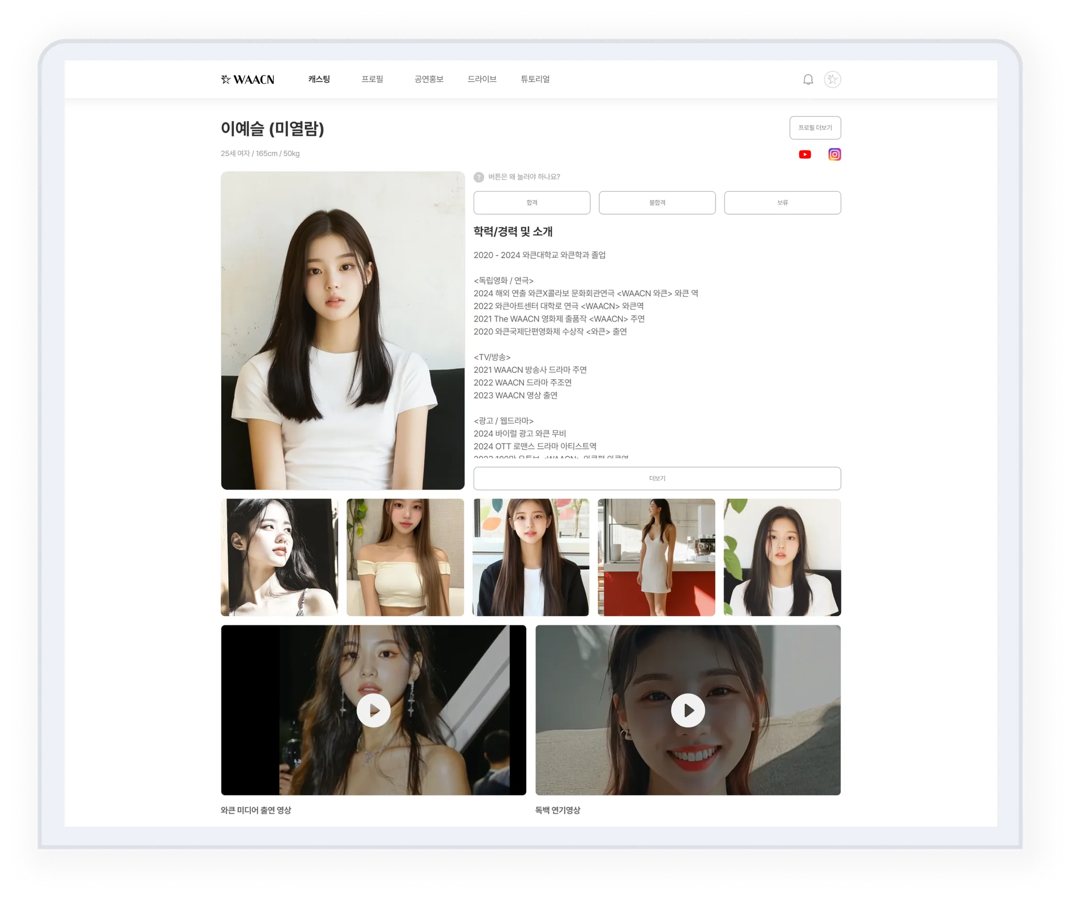This screenshot has width=1072, height=897.
Task: Select the 불합격 (fail) option
Action: pos(657,203)
